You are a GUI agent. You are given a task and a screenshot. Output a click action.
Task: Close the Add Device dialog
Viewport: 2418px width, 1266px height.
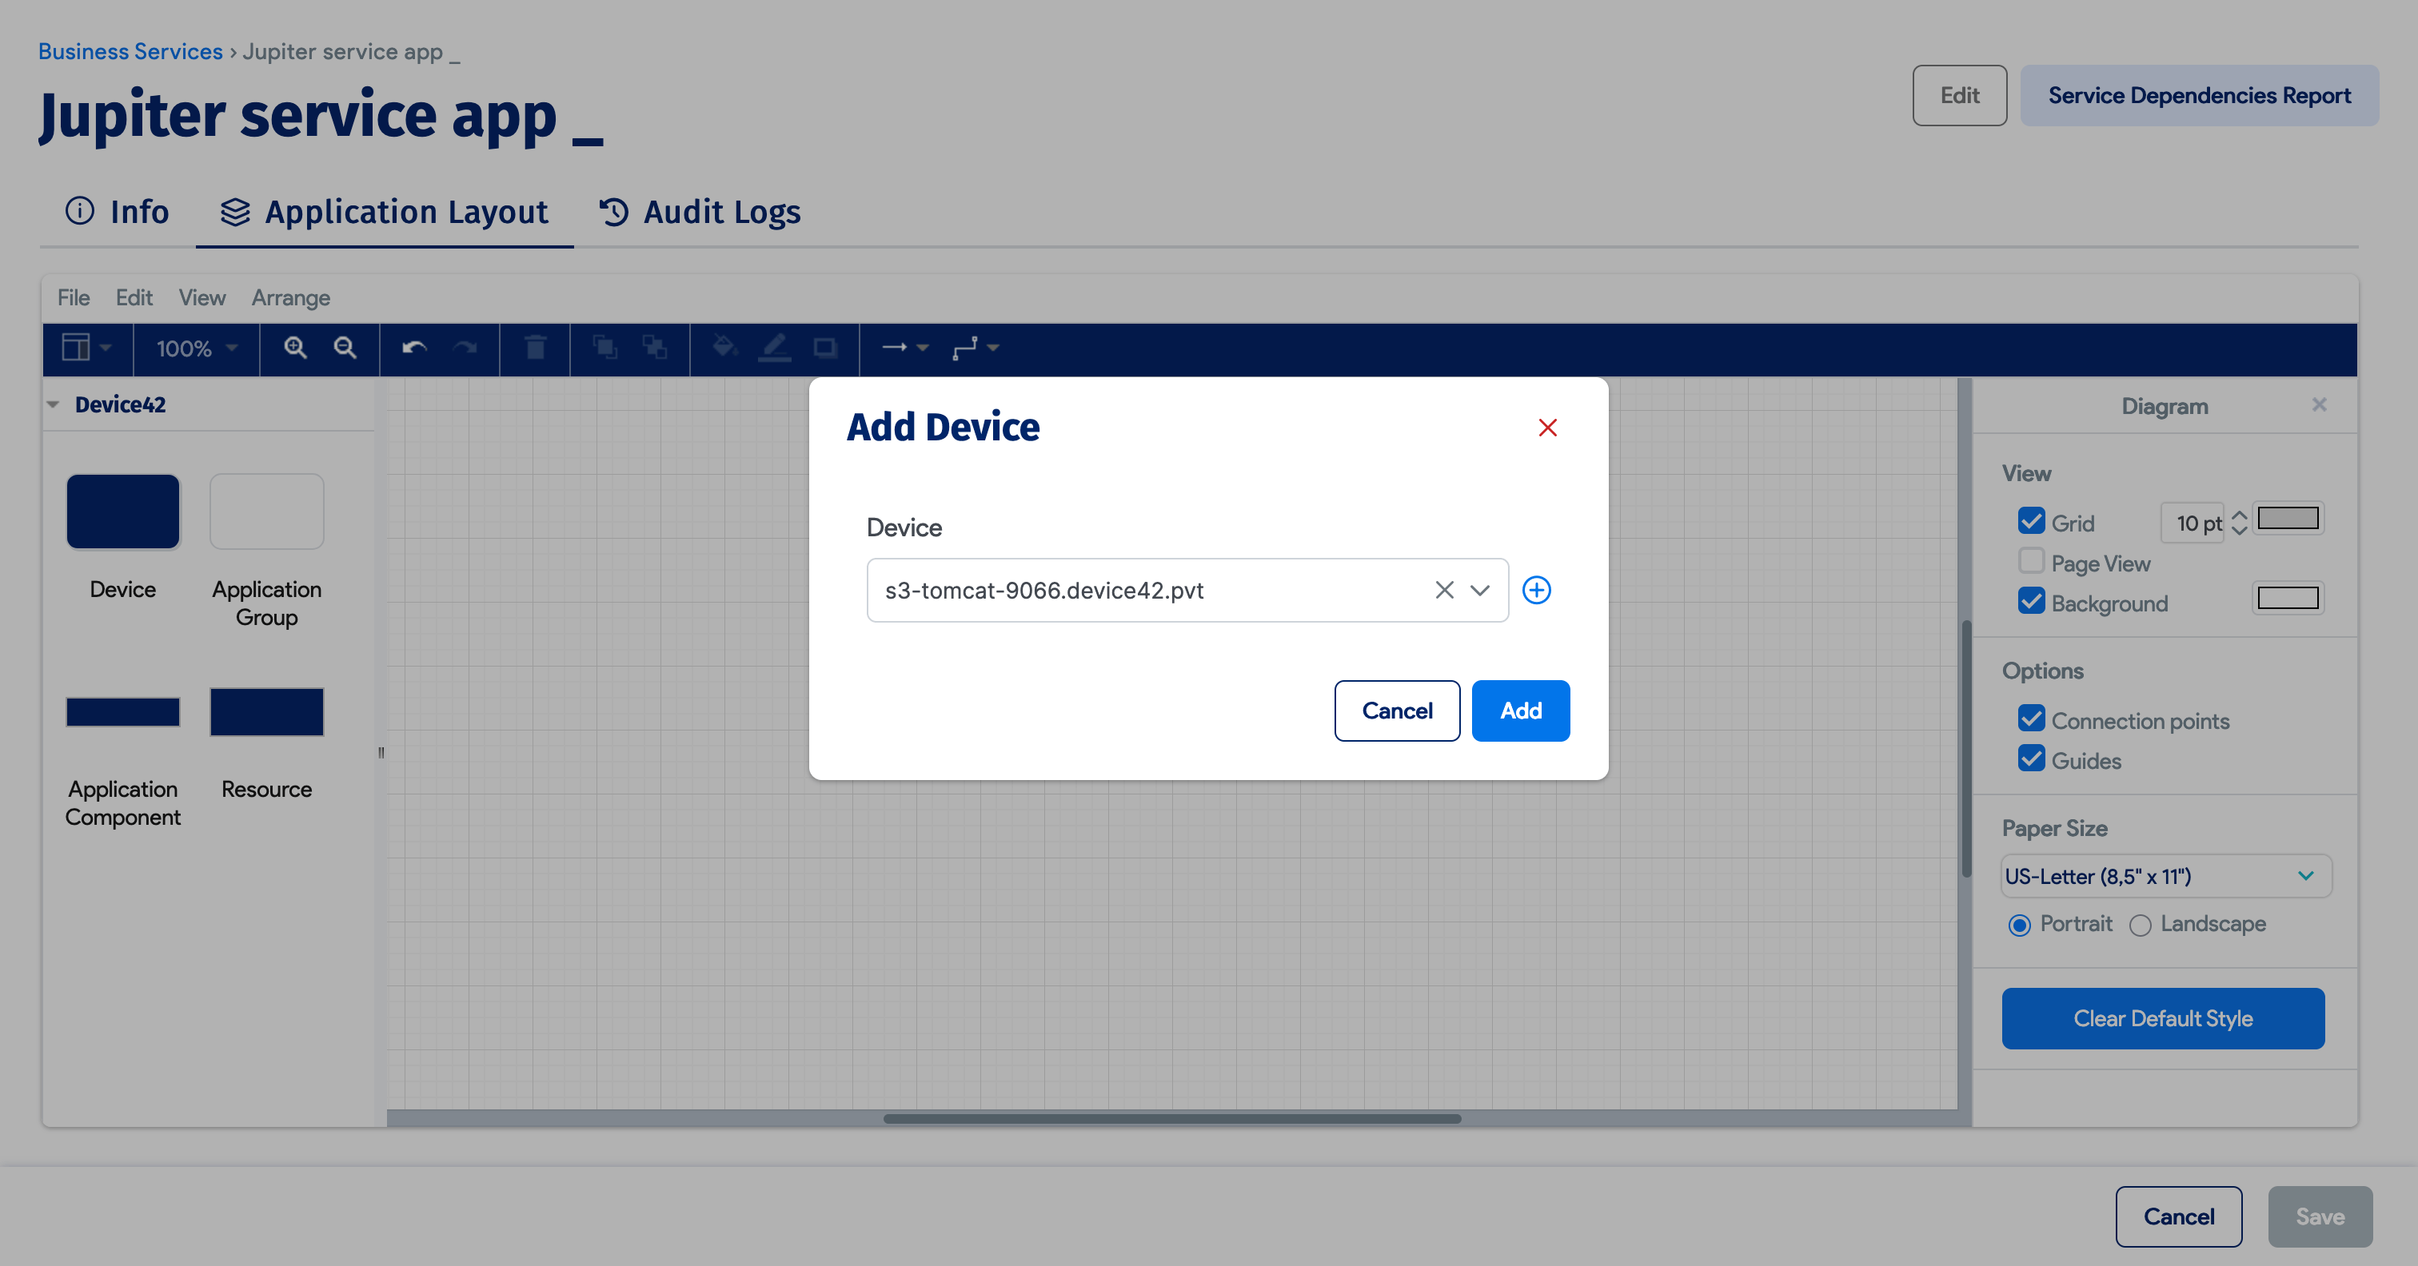[1548, 428]
